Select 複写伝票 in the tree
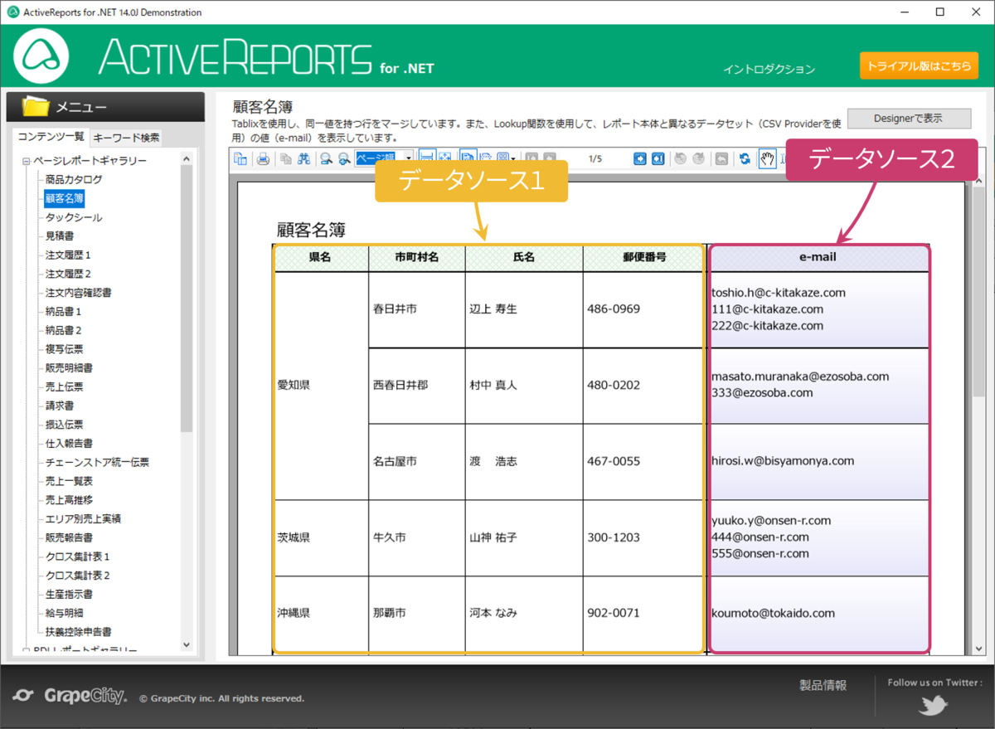Viewport: 995px width, 729px height. point(64,349)
